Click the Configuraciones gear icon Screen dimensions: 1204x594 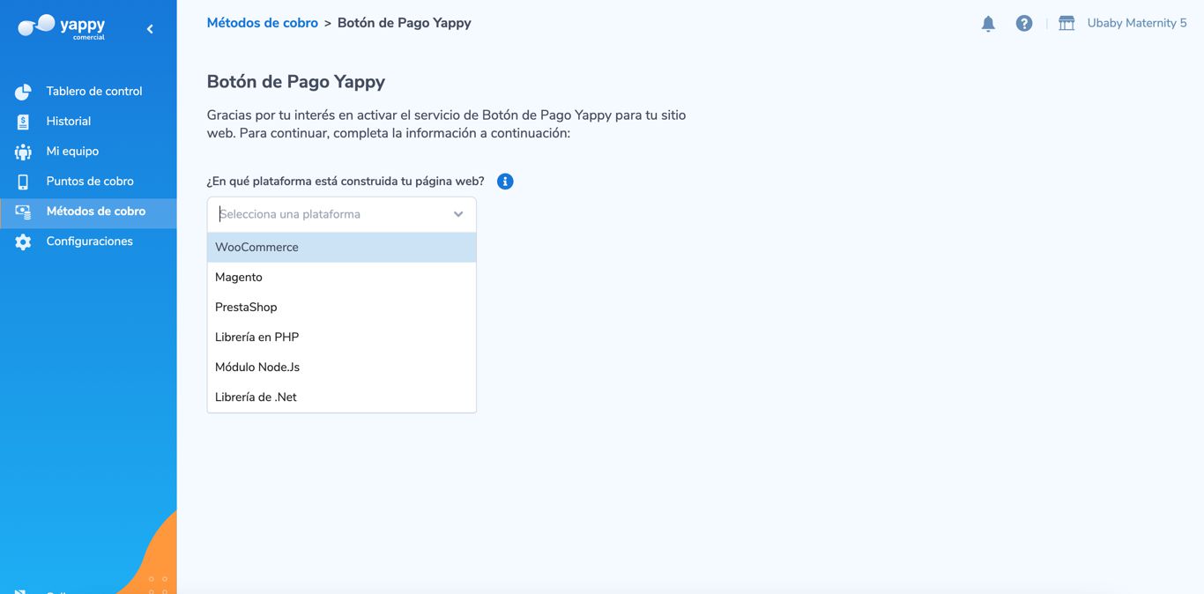[x=23, y=241]
